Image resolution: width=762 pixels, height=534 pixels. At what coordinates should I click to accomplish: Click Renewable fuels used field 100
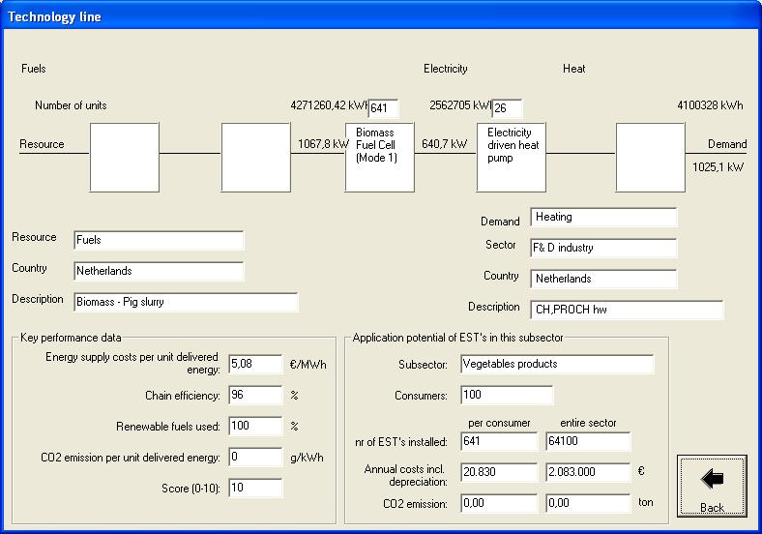255,426
